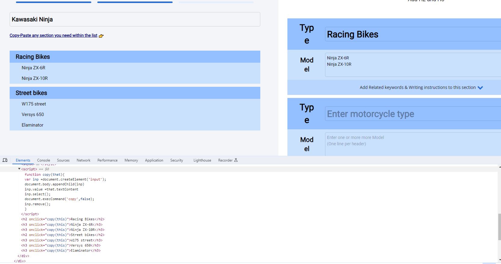501x264 pixels.
Task: Select the h2 Street bikes node in DevTools
Action: (x=63, y=235)
